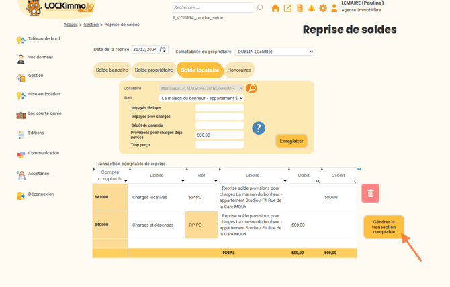Click the Enregistrer button
The width and height of the screenshot is (450, 287).
click(x=291, y=141)
